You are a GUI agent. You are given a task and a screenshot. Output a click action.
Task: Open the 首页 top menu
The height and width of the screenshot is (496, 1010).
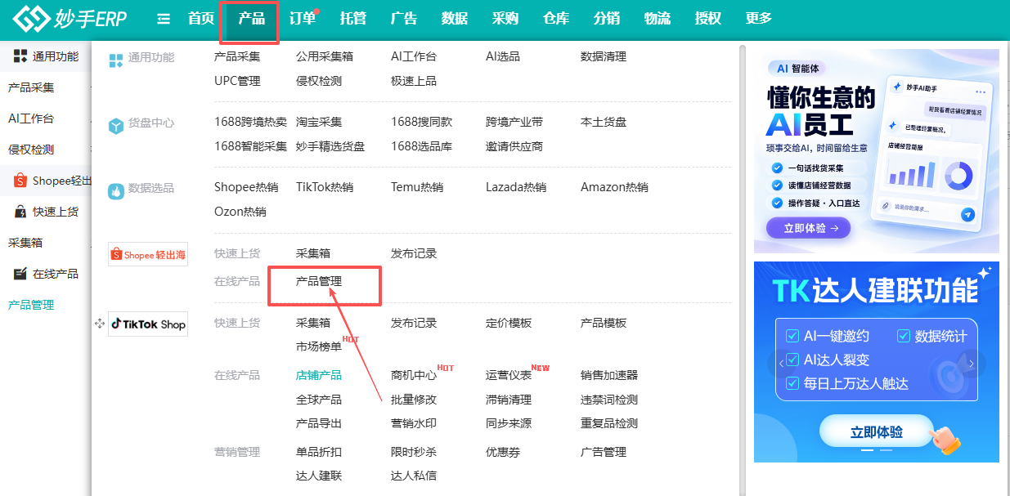coord(201,19)
